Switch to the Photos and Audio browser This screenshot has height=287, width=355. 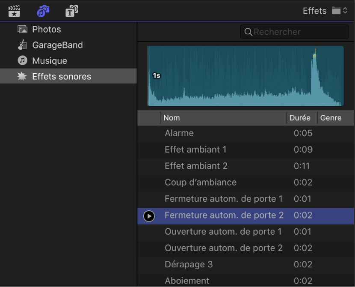click(x=43, y=11)
